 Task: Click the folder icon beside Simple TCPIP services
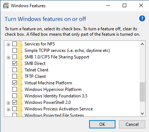(x=20, y=50)
